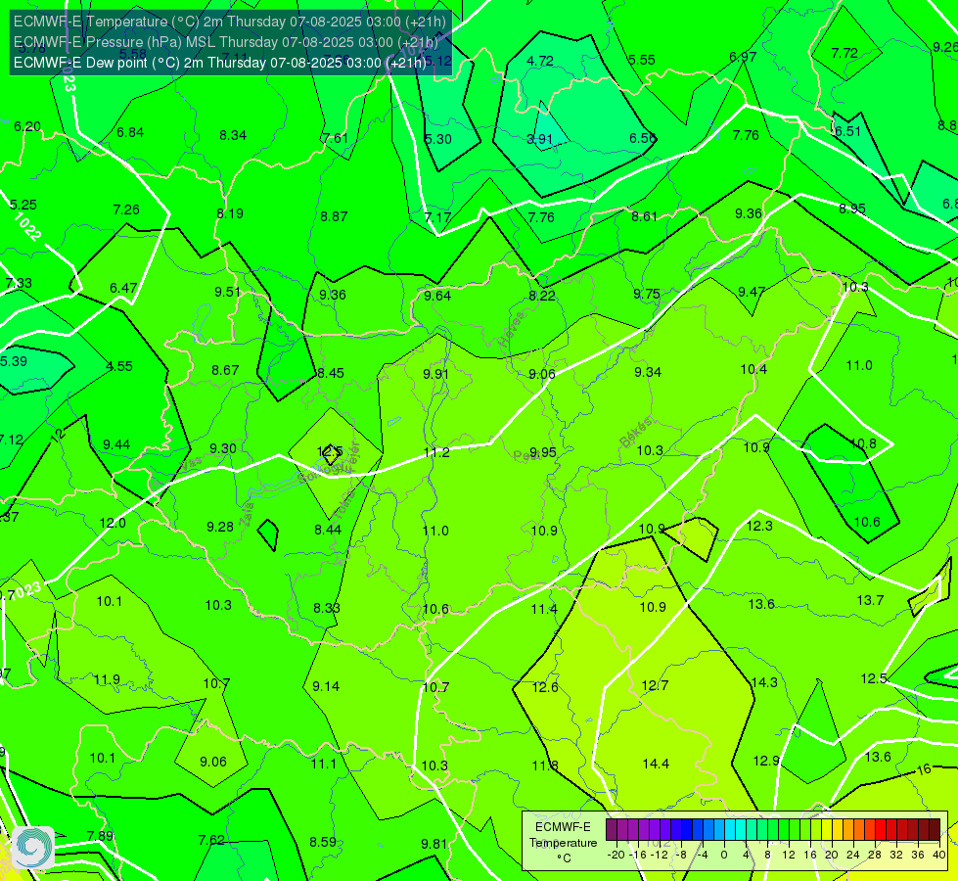Click the 9.95 temperature value near Pest
This screenshot has width=958, height=881.
[543, 452]
